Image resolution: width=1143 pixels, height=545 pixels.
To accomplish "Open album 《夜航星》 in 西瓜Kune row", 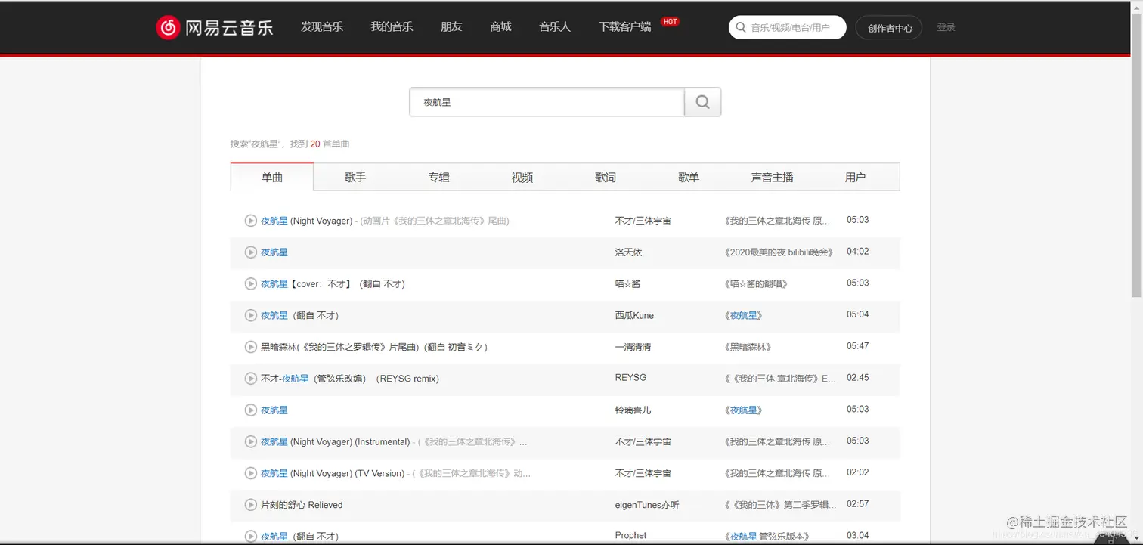I will tap(743, 315).
